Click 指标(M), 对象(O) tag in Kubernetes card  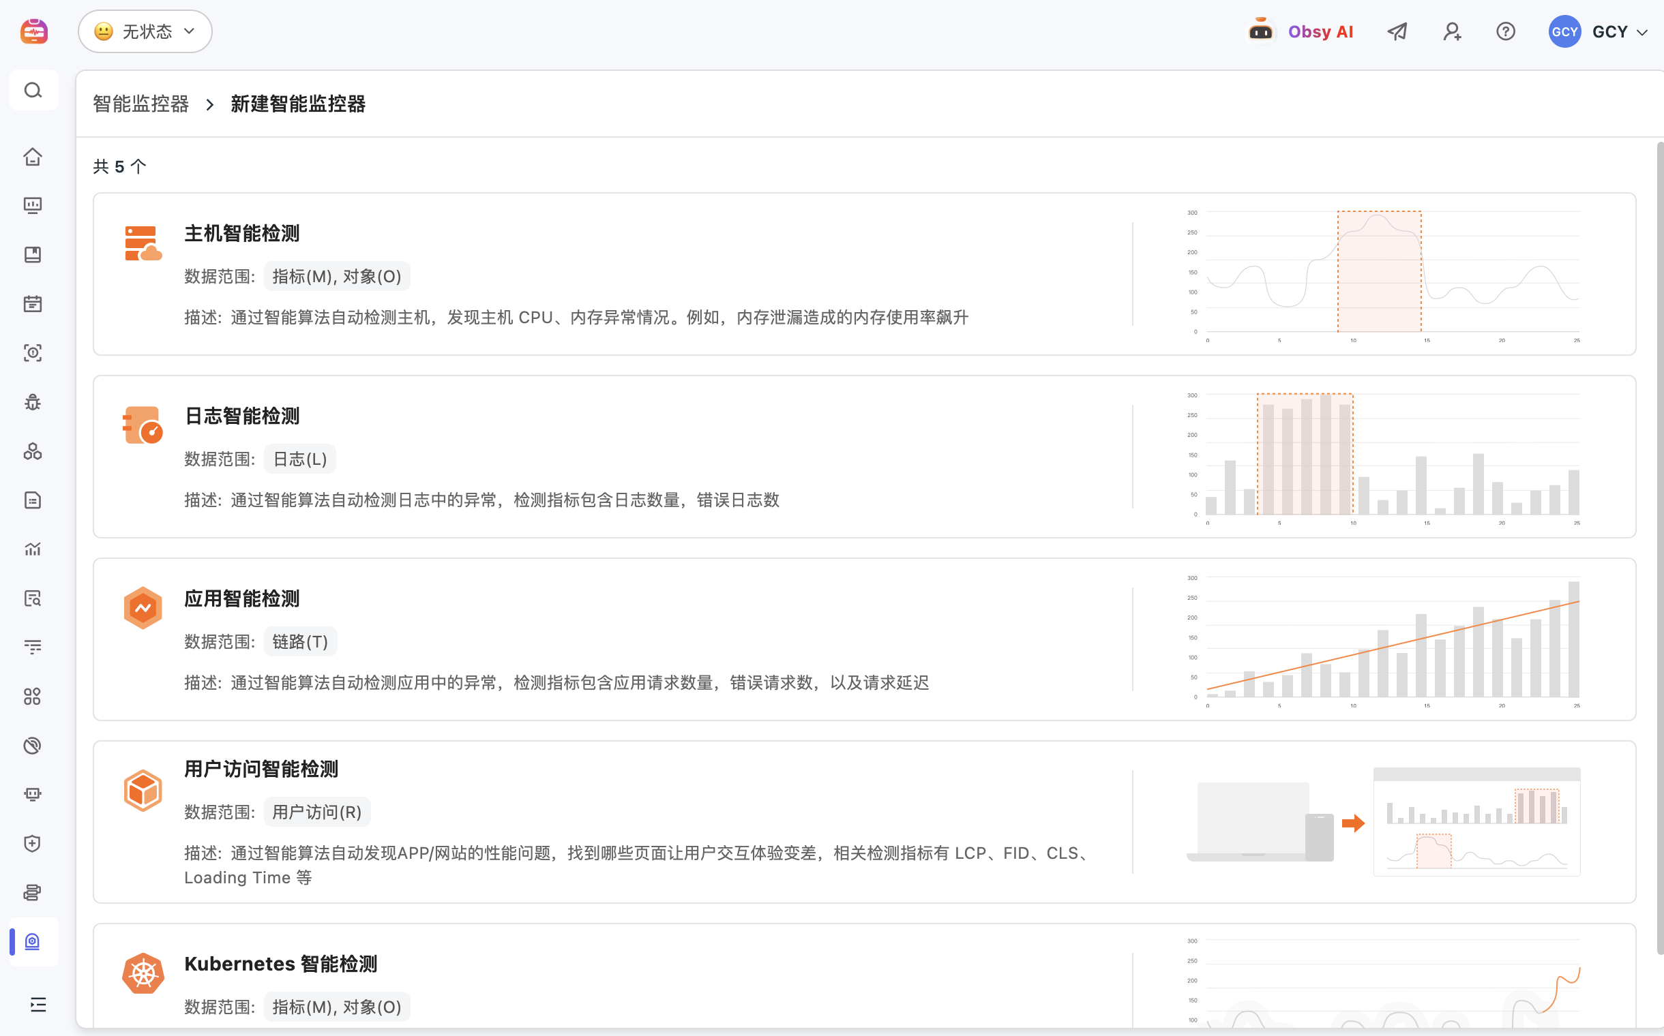337,1007
